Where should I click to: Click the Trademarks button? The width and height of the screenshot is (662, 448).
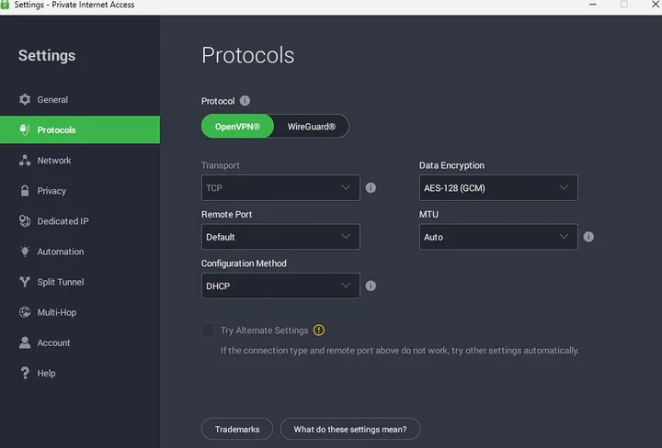237,429
